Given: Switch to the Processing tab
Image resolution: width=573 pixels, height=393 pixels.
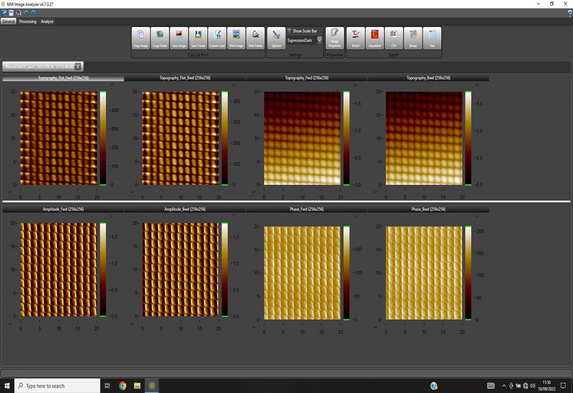Looking at the screenshot, I should coord(27,22).
